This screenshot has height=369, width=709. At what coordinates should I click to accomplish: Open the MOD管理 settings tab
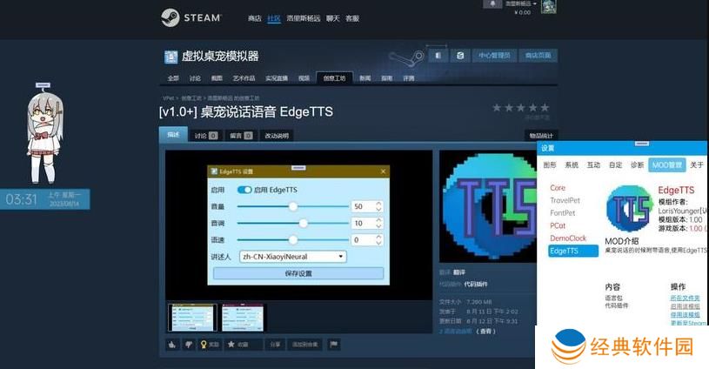point(667,164)
